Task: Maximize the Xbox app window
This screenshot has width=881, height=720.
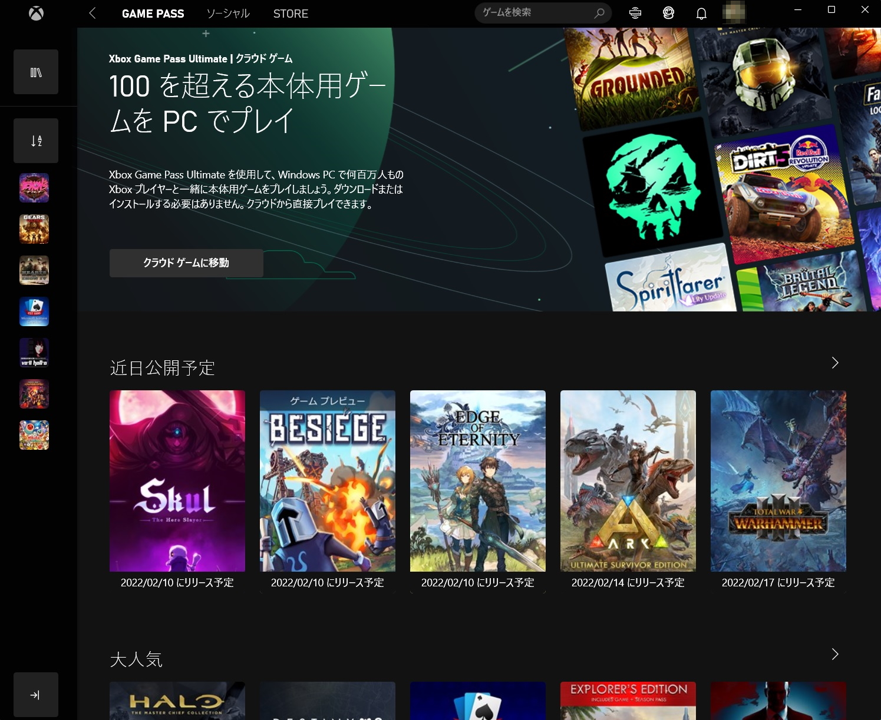Action: coord(831,10)
